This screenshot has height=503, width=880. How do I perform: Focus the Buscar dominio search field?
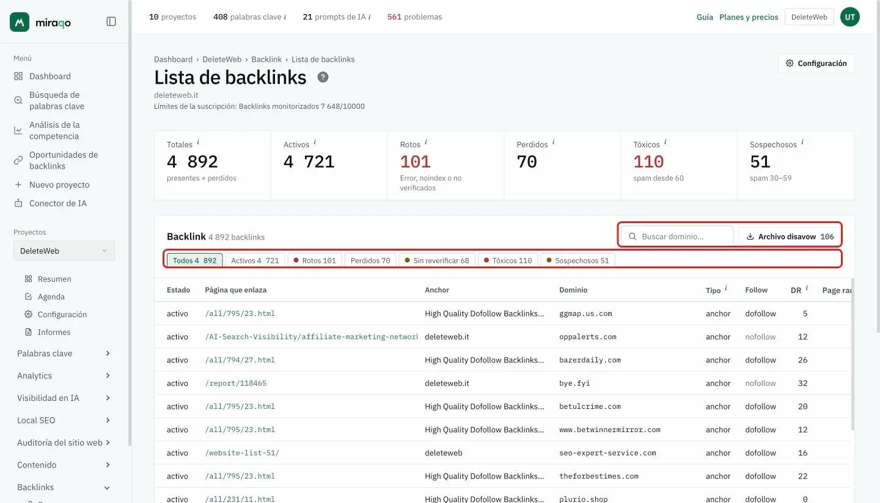677,237
